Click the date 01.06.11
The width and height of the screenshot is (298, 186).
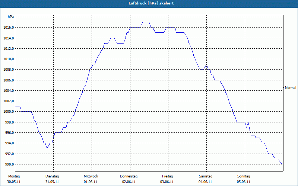tap(91, 182)
